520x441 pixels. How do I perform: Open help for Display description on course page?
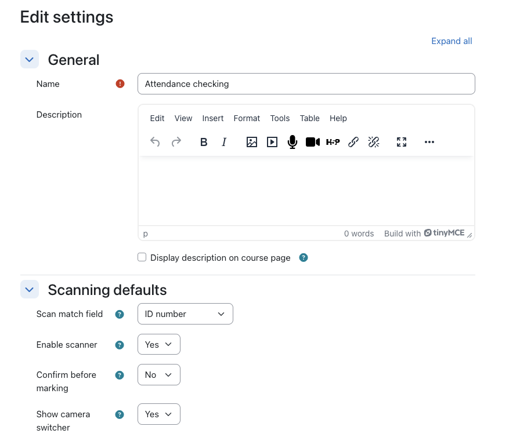(x=304, y=257)
